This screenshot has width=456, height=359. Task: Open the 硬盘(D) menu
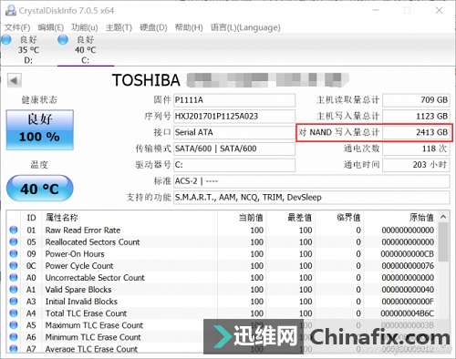coord(153,27)
